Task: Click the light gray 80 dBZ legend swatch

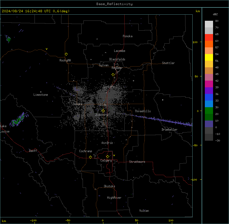Action: coord(209,24)
